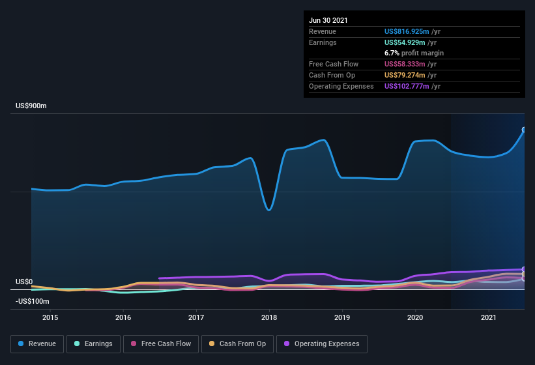The width and height of the screenshot is (535, 365).
Task: Click the US$816.925m revenue value
Action: coord(407,31)
